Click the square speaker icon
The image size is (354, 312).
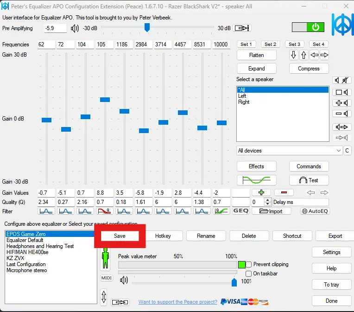click(x=341, y=92)
